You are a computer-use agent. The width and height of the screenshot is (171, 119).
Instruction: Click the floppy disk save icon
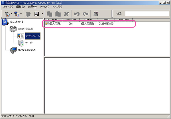(36, 14)
